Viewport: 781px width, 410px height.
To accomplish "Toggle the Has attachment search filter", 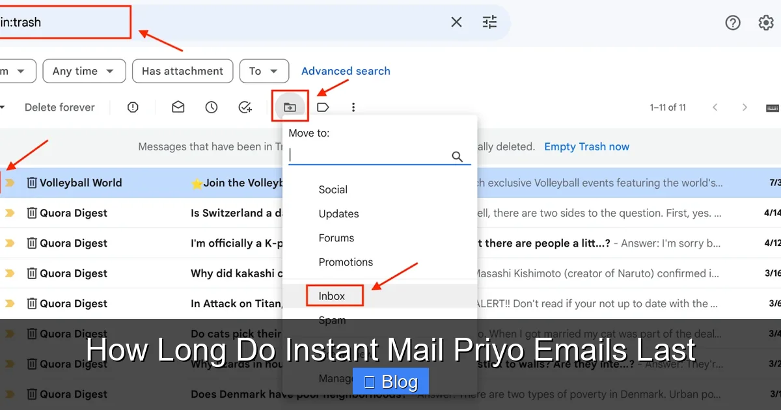I will (x=182, y=71).
